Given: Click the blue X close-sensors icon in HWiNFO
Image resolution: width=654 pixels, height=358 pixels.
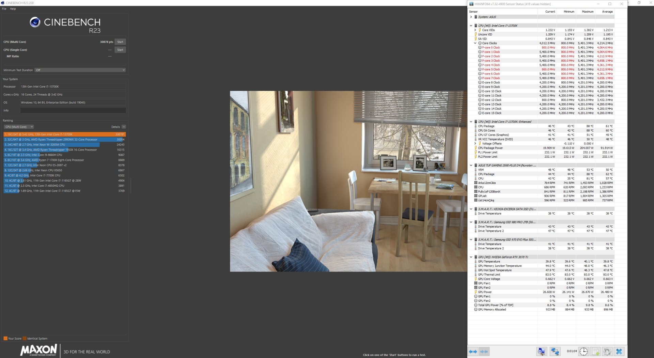Looking at the screenshot, I should 619,352.
